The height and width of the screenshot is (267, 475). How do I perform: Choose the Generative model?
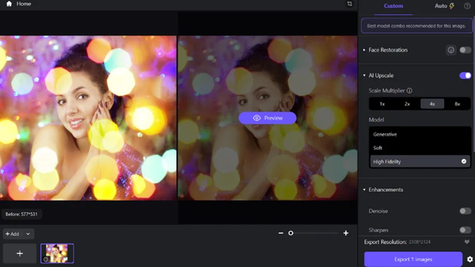click(x=420, y=135)
